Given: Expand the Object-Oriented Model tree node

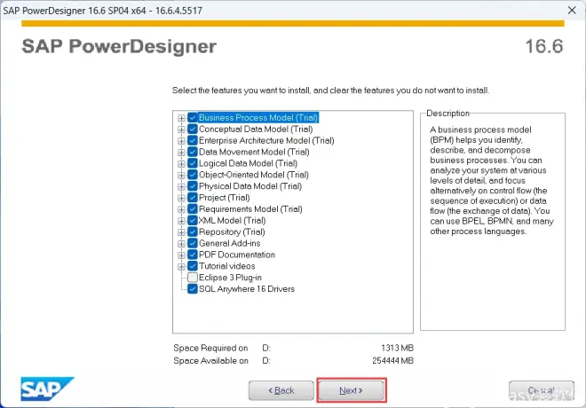Looking at the screenshot, I should pos(181,175).
